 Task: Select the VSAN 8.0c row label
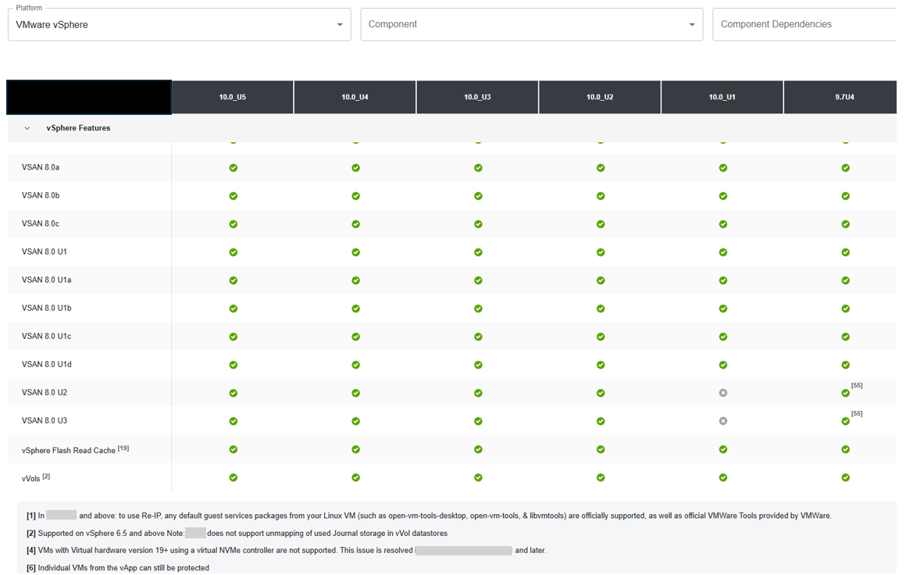point(41,223)
